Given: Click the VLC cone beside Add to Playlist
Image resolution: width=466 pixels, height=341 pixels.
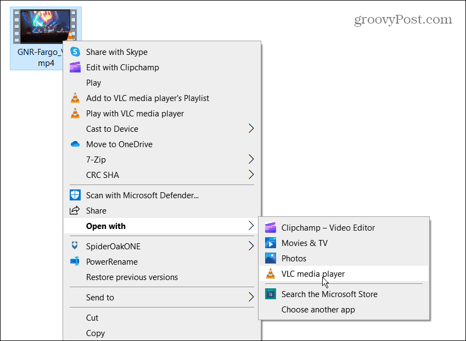Looking at the screenshot, I should [75, 98].
